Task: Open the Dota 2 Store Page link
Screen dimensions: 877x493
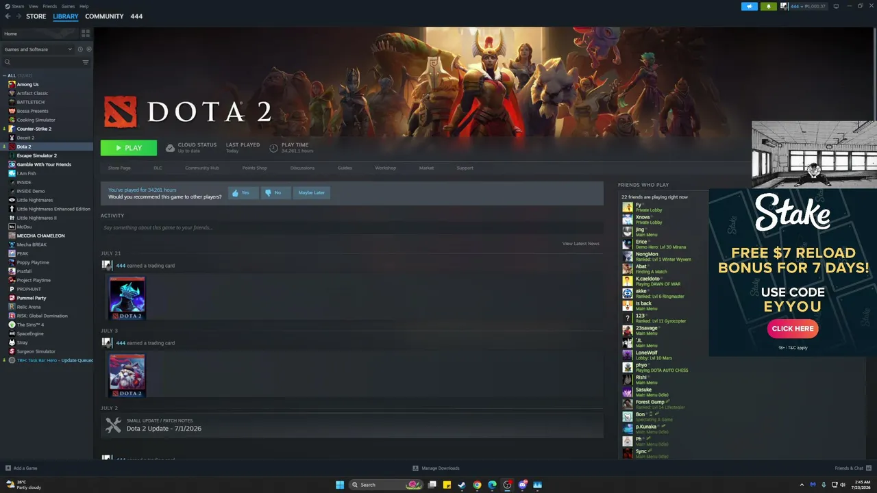Action: pyautogui.click(x=119, y=168)
